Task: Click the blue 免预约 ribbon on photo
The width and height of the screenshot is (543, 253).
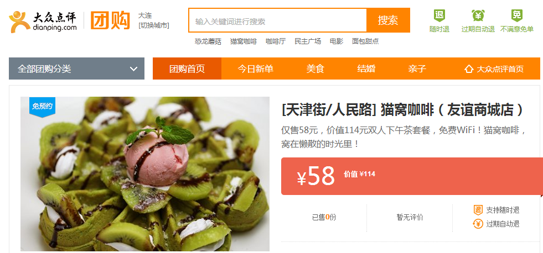Action: pyautogui.click(x=42, y=107)
